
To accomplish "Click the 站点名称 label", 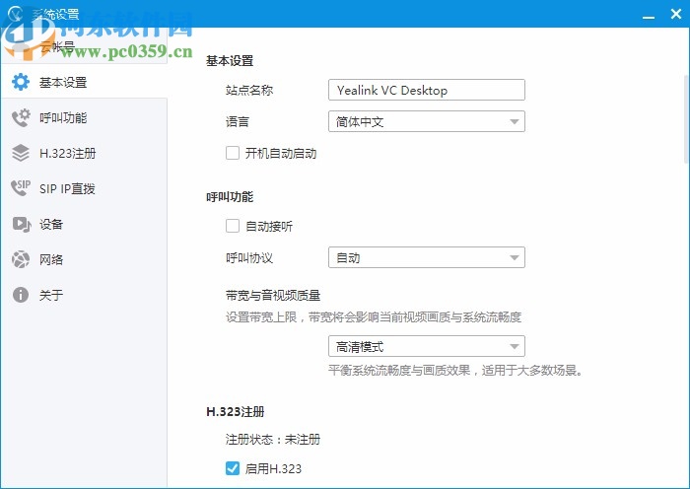I will coord(249,91).
